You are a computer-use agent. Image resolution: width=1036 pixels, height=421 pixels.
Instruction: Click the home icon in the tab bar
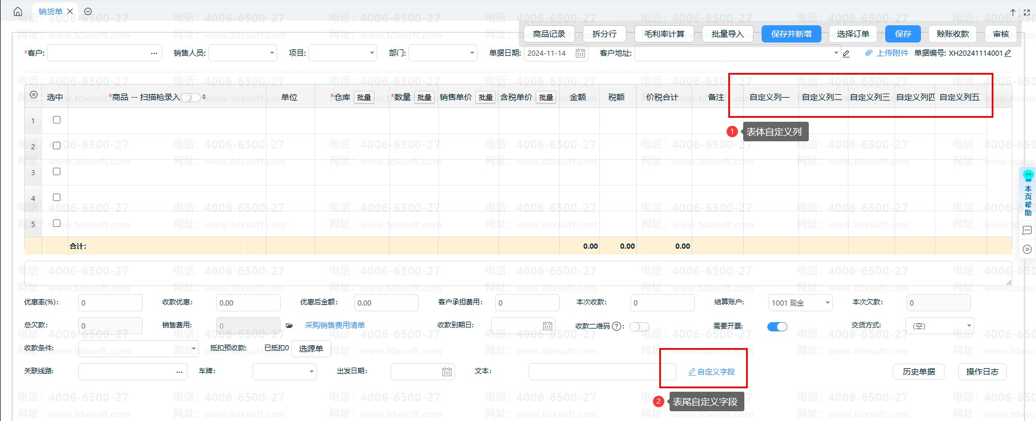pyautogui.click(x=18, y=11)
